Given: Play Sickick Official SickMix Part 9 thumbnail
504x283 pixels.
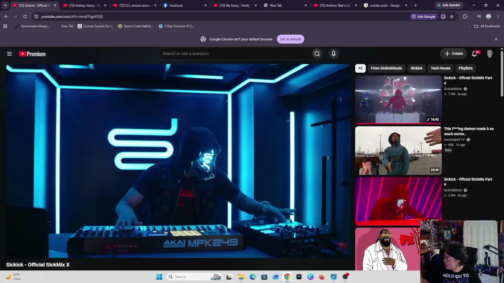Looking at the screenshot, I should tap(398, 201).
